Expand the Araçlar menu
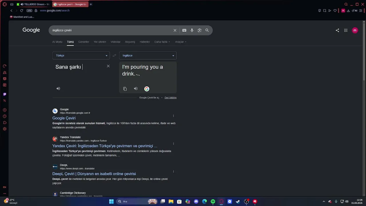This screenshot has height=206, width=366. pos(181,42)
